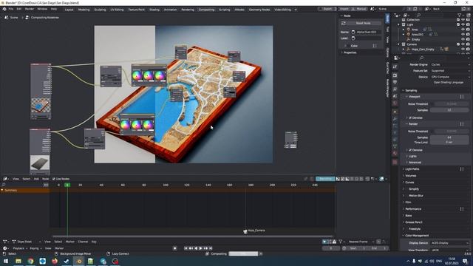This screenshot has width=473, height=266.
Task: Hide Area.001 light in viewport
Action: 463,35
